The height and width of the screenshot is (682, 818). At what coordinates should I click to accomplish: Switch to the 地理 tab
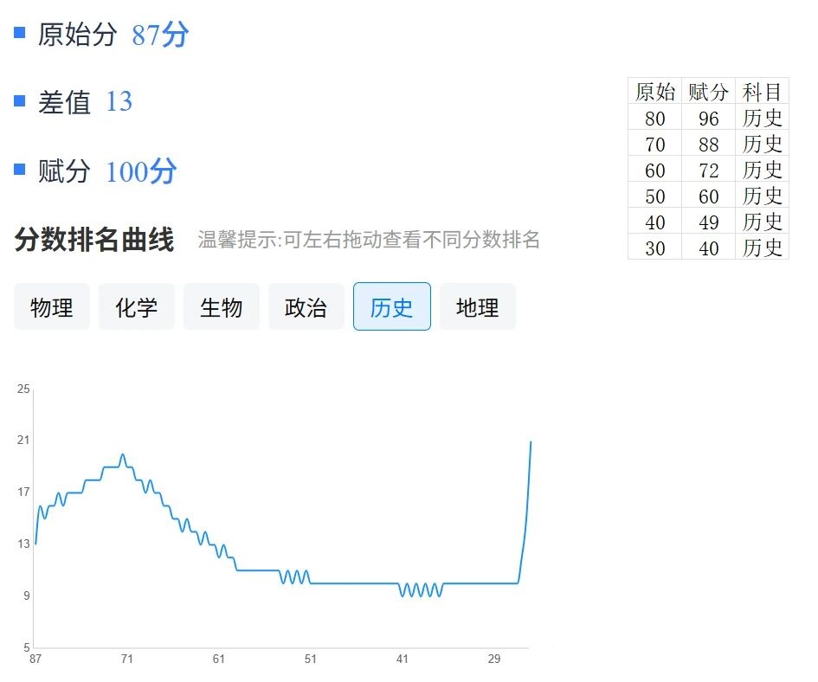(x=477, y=307)
